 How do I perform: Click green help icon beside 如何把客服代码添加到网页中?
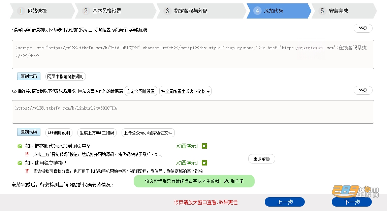tap(20, 146)
